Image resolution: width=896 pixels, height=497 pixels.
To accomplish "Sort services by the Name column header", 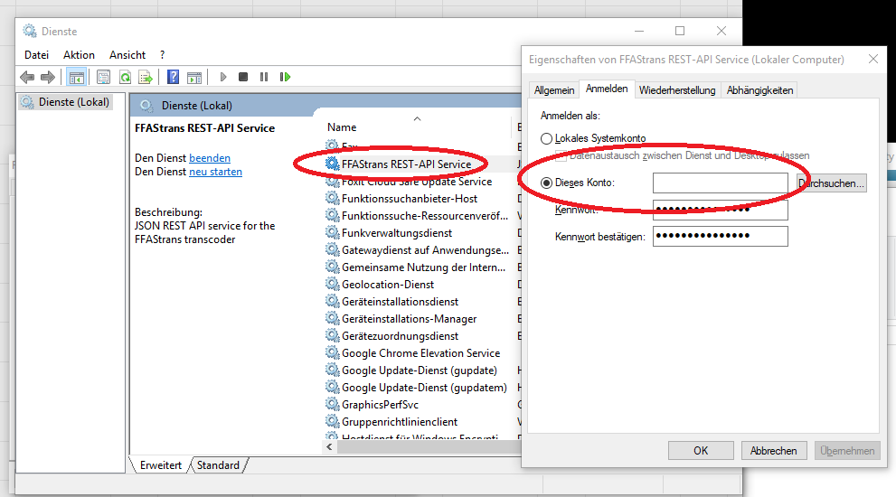I will (417, 127).
